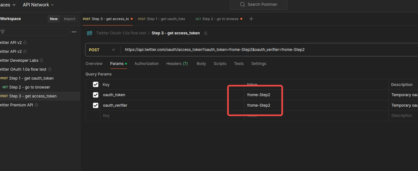Click the oauth_verifier value frome-Step2
This screenshot has width=418, height=171.
click(259, 105)
